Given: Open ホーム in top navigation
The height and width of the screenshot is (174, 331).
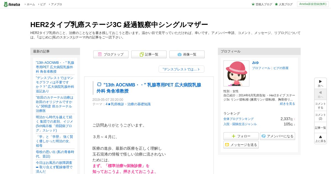Looking at the screenshot, I should coord(31,4).
